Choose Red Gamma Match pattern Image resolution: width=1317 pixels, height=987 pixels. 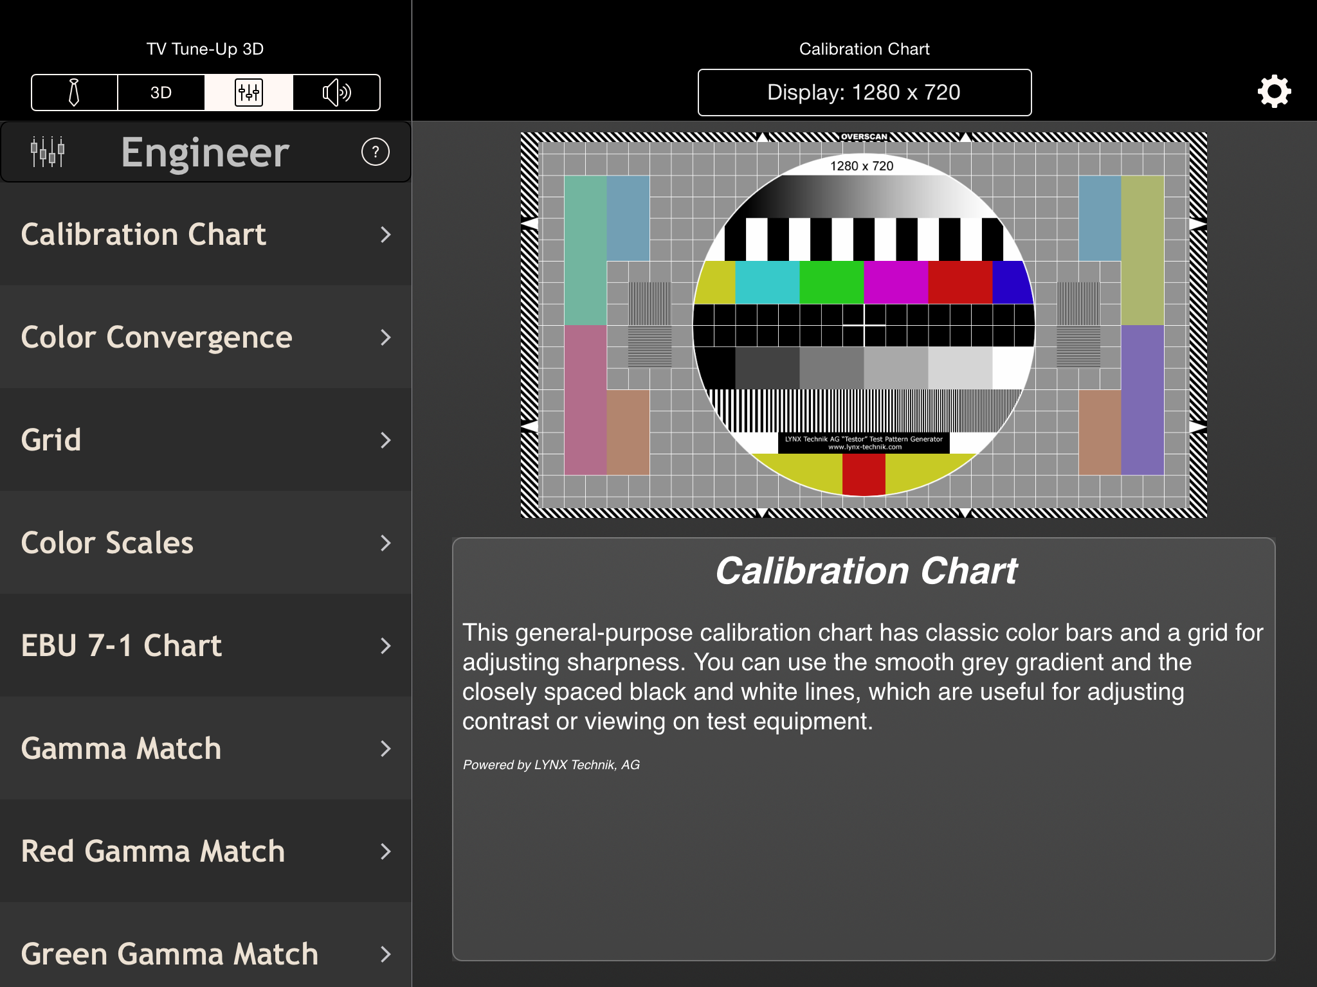pos(153,851)
